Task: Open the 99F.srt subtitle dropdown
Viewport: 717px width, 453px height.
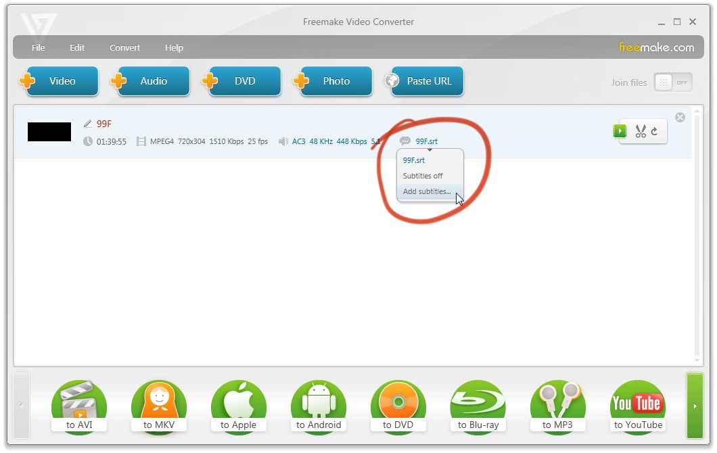Action: 426,141
